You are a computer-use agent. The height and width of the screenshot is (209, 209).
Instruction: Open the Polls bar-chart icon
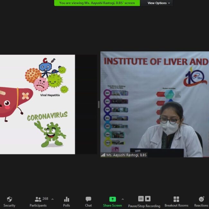[67, 199]
